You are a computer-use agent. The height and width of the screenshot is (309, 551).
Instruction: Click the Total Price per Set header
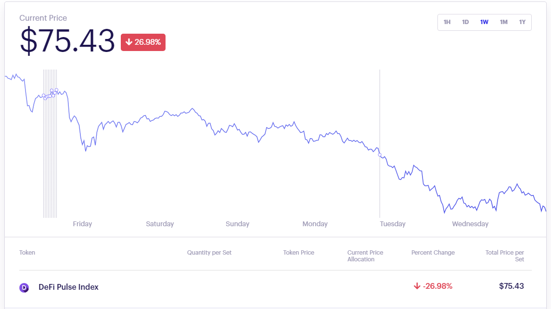point(504,256)
